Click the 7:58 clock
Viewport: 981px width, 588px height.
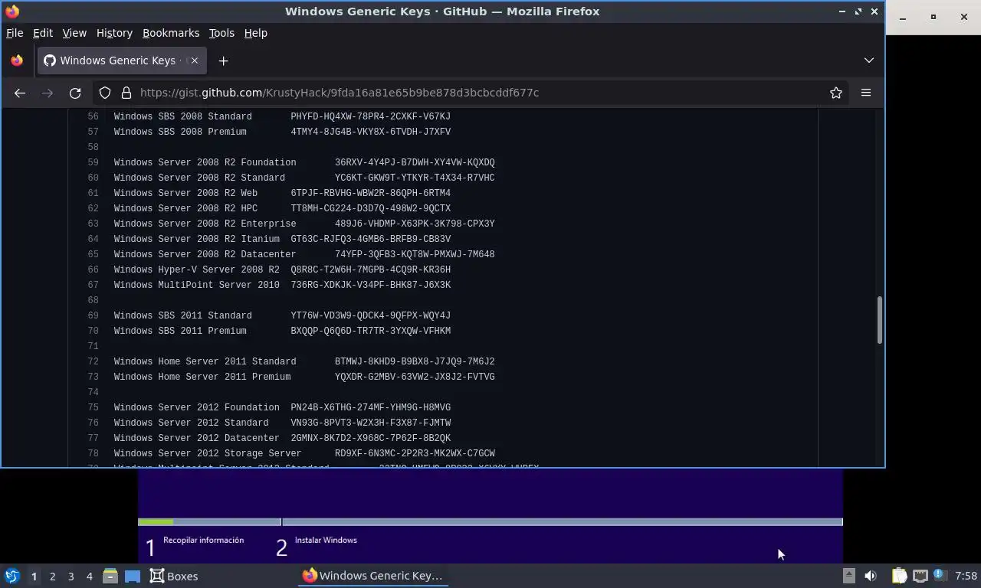pos(966,576)
